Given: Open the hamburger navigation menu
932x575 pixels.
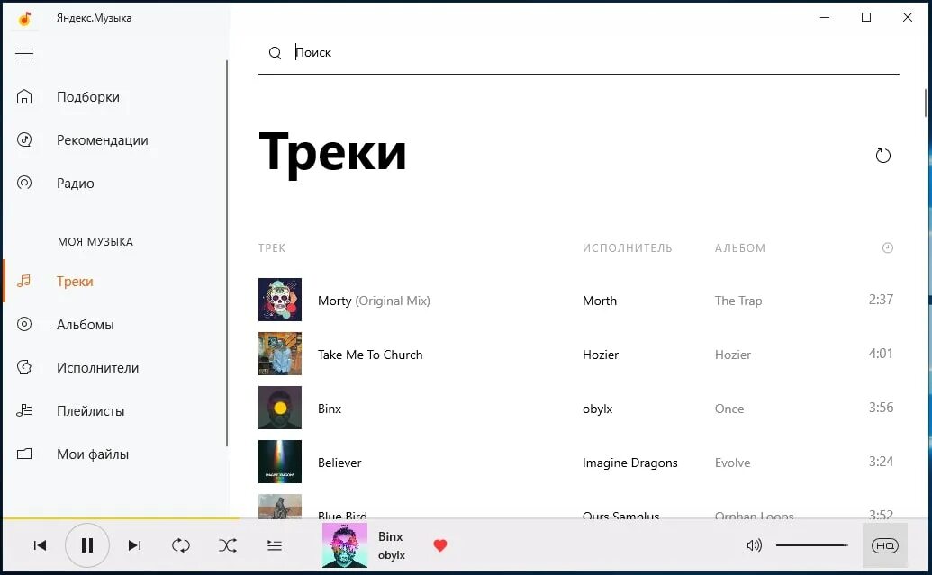Looking at the screenshot, I should tap(24, 53).
